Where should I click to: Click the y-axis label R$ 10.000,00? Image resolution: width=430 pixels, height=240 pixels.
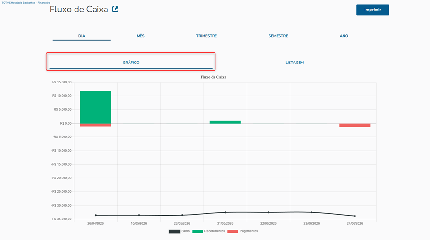coord(62,96)
